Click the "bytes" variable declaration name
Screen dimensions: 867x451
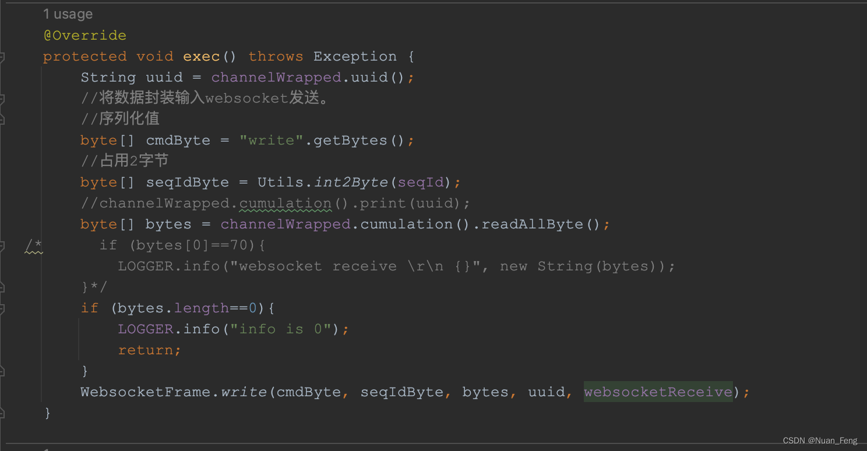click(x=169, y=224)
